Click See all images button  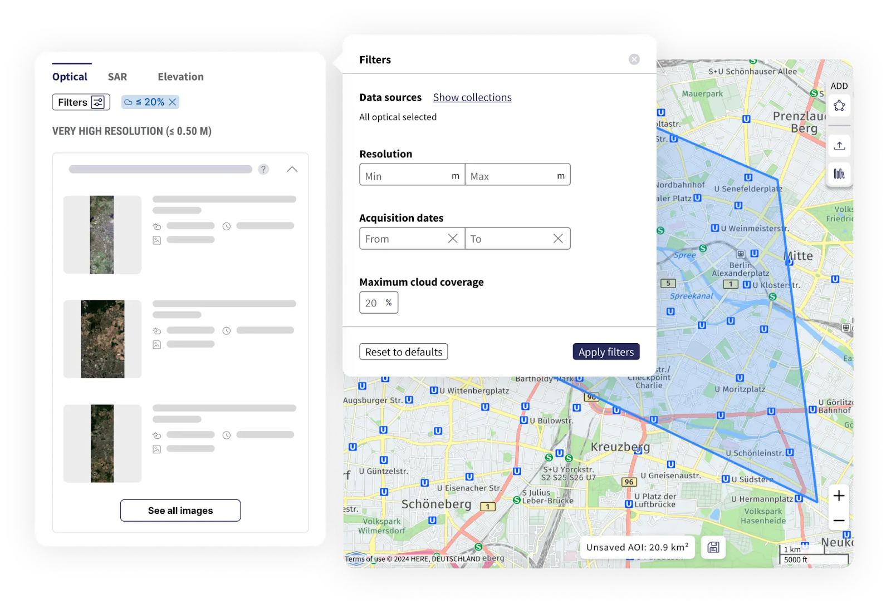coord(180,511)
